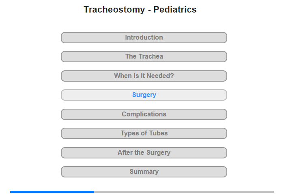This screenshot has width=284, height=194.
Task: Click the Tracheostomy - Pediatrics title heading
Action: (x=140, y=10)
